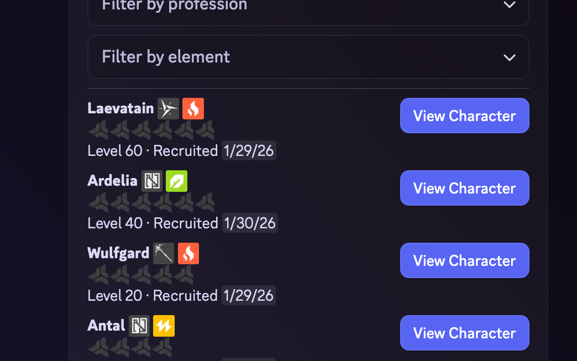Click Wulfgard's profession icon
The width and height of the screenshot is (577, 361).
pyautogui.click(x=164, y=254)
